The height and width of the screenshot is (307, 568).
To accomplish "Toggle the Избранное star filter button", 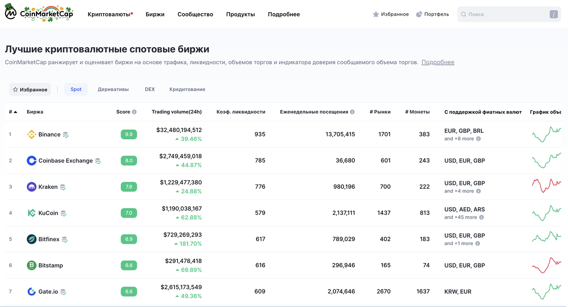I will click(30, 89).
